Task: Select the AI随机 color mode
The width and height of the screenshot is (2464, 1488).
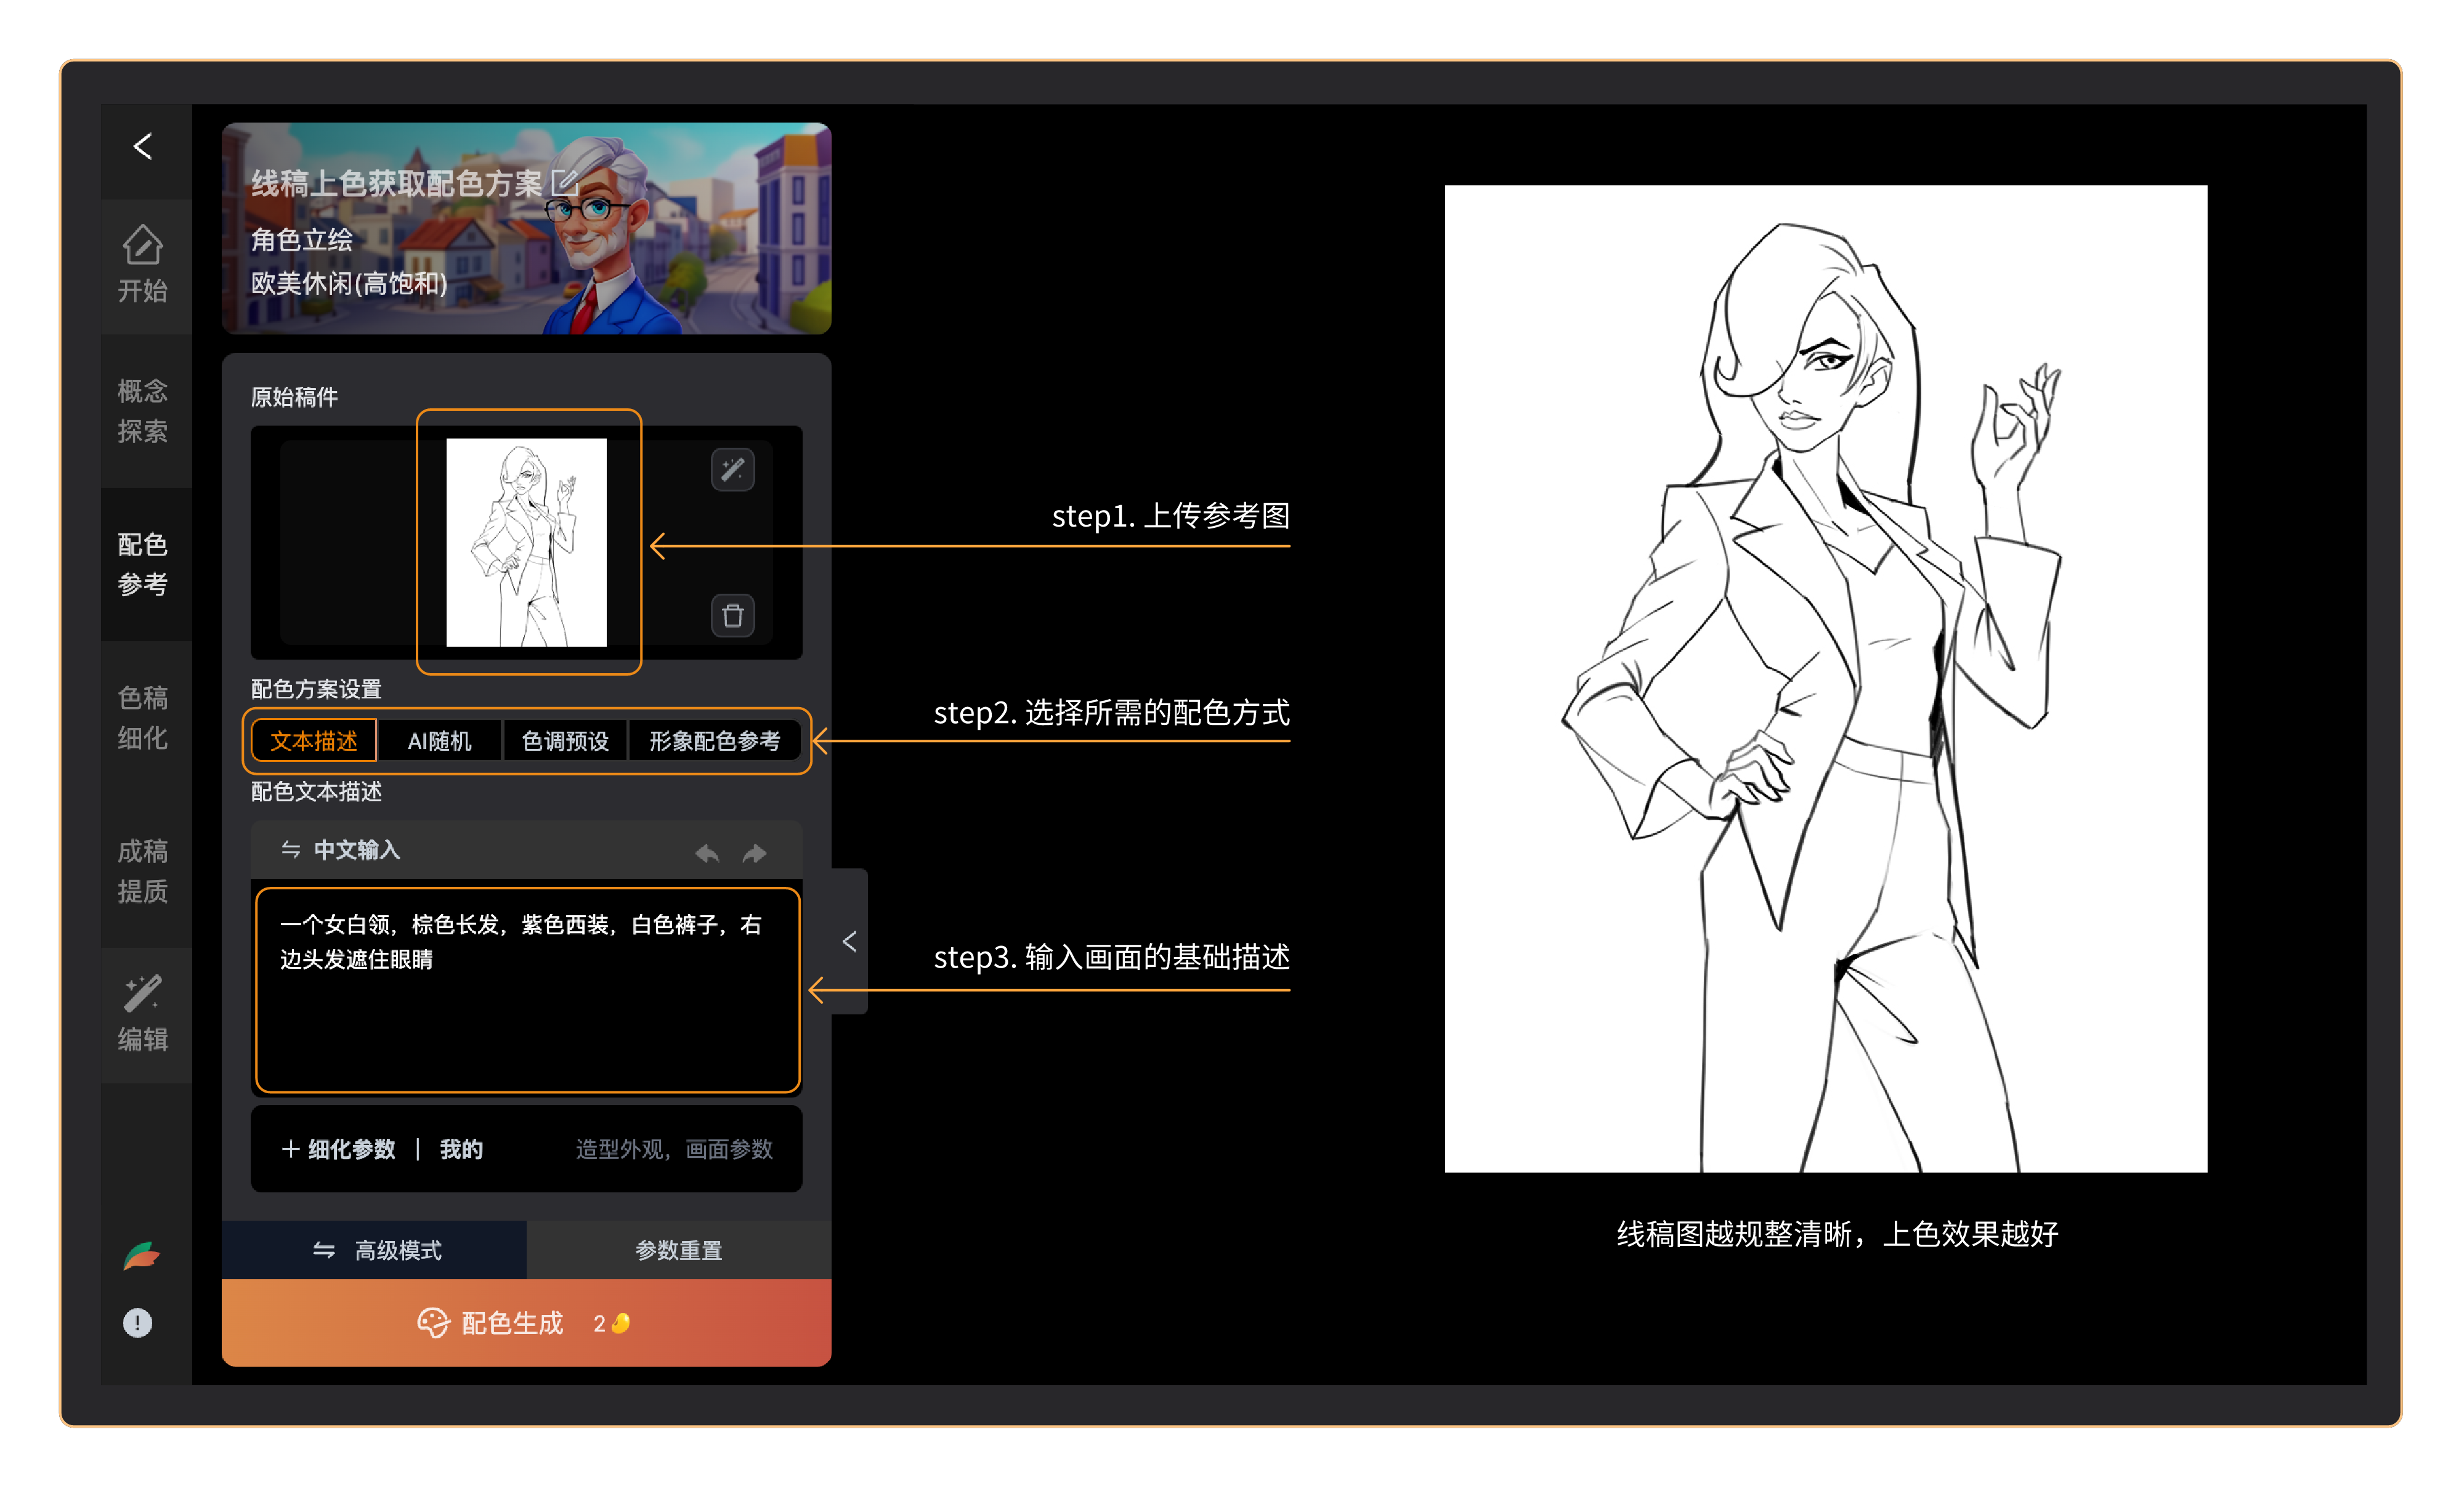Action: click(439, 741)
